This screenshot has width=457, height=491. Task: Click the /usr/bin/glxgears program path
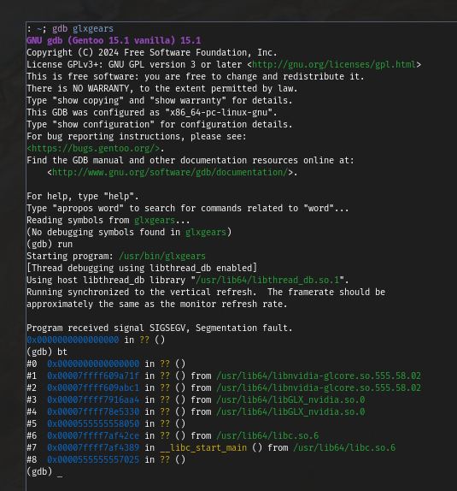point(162,256)
